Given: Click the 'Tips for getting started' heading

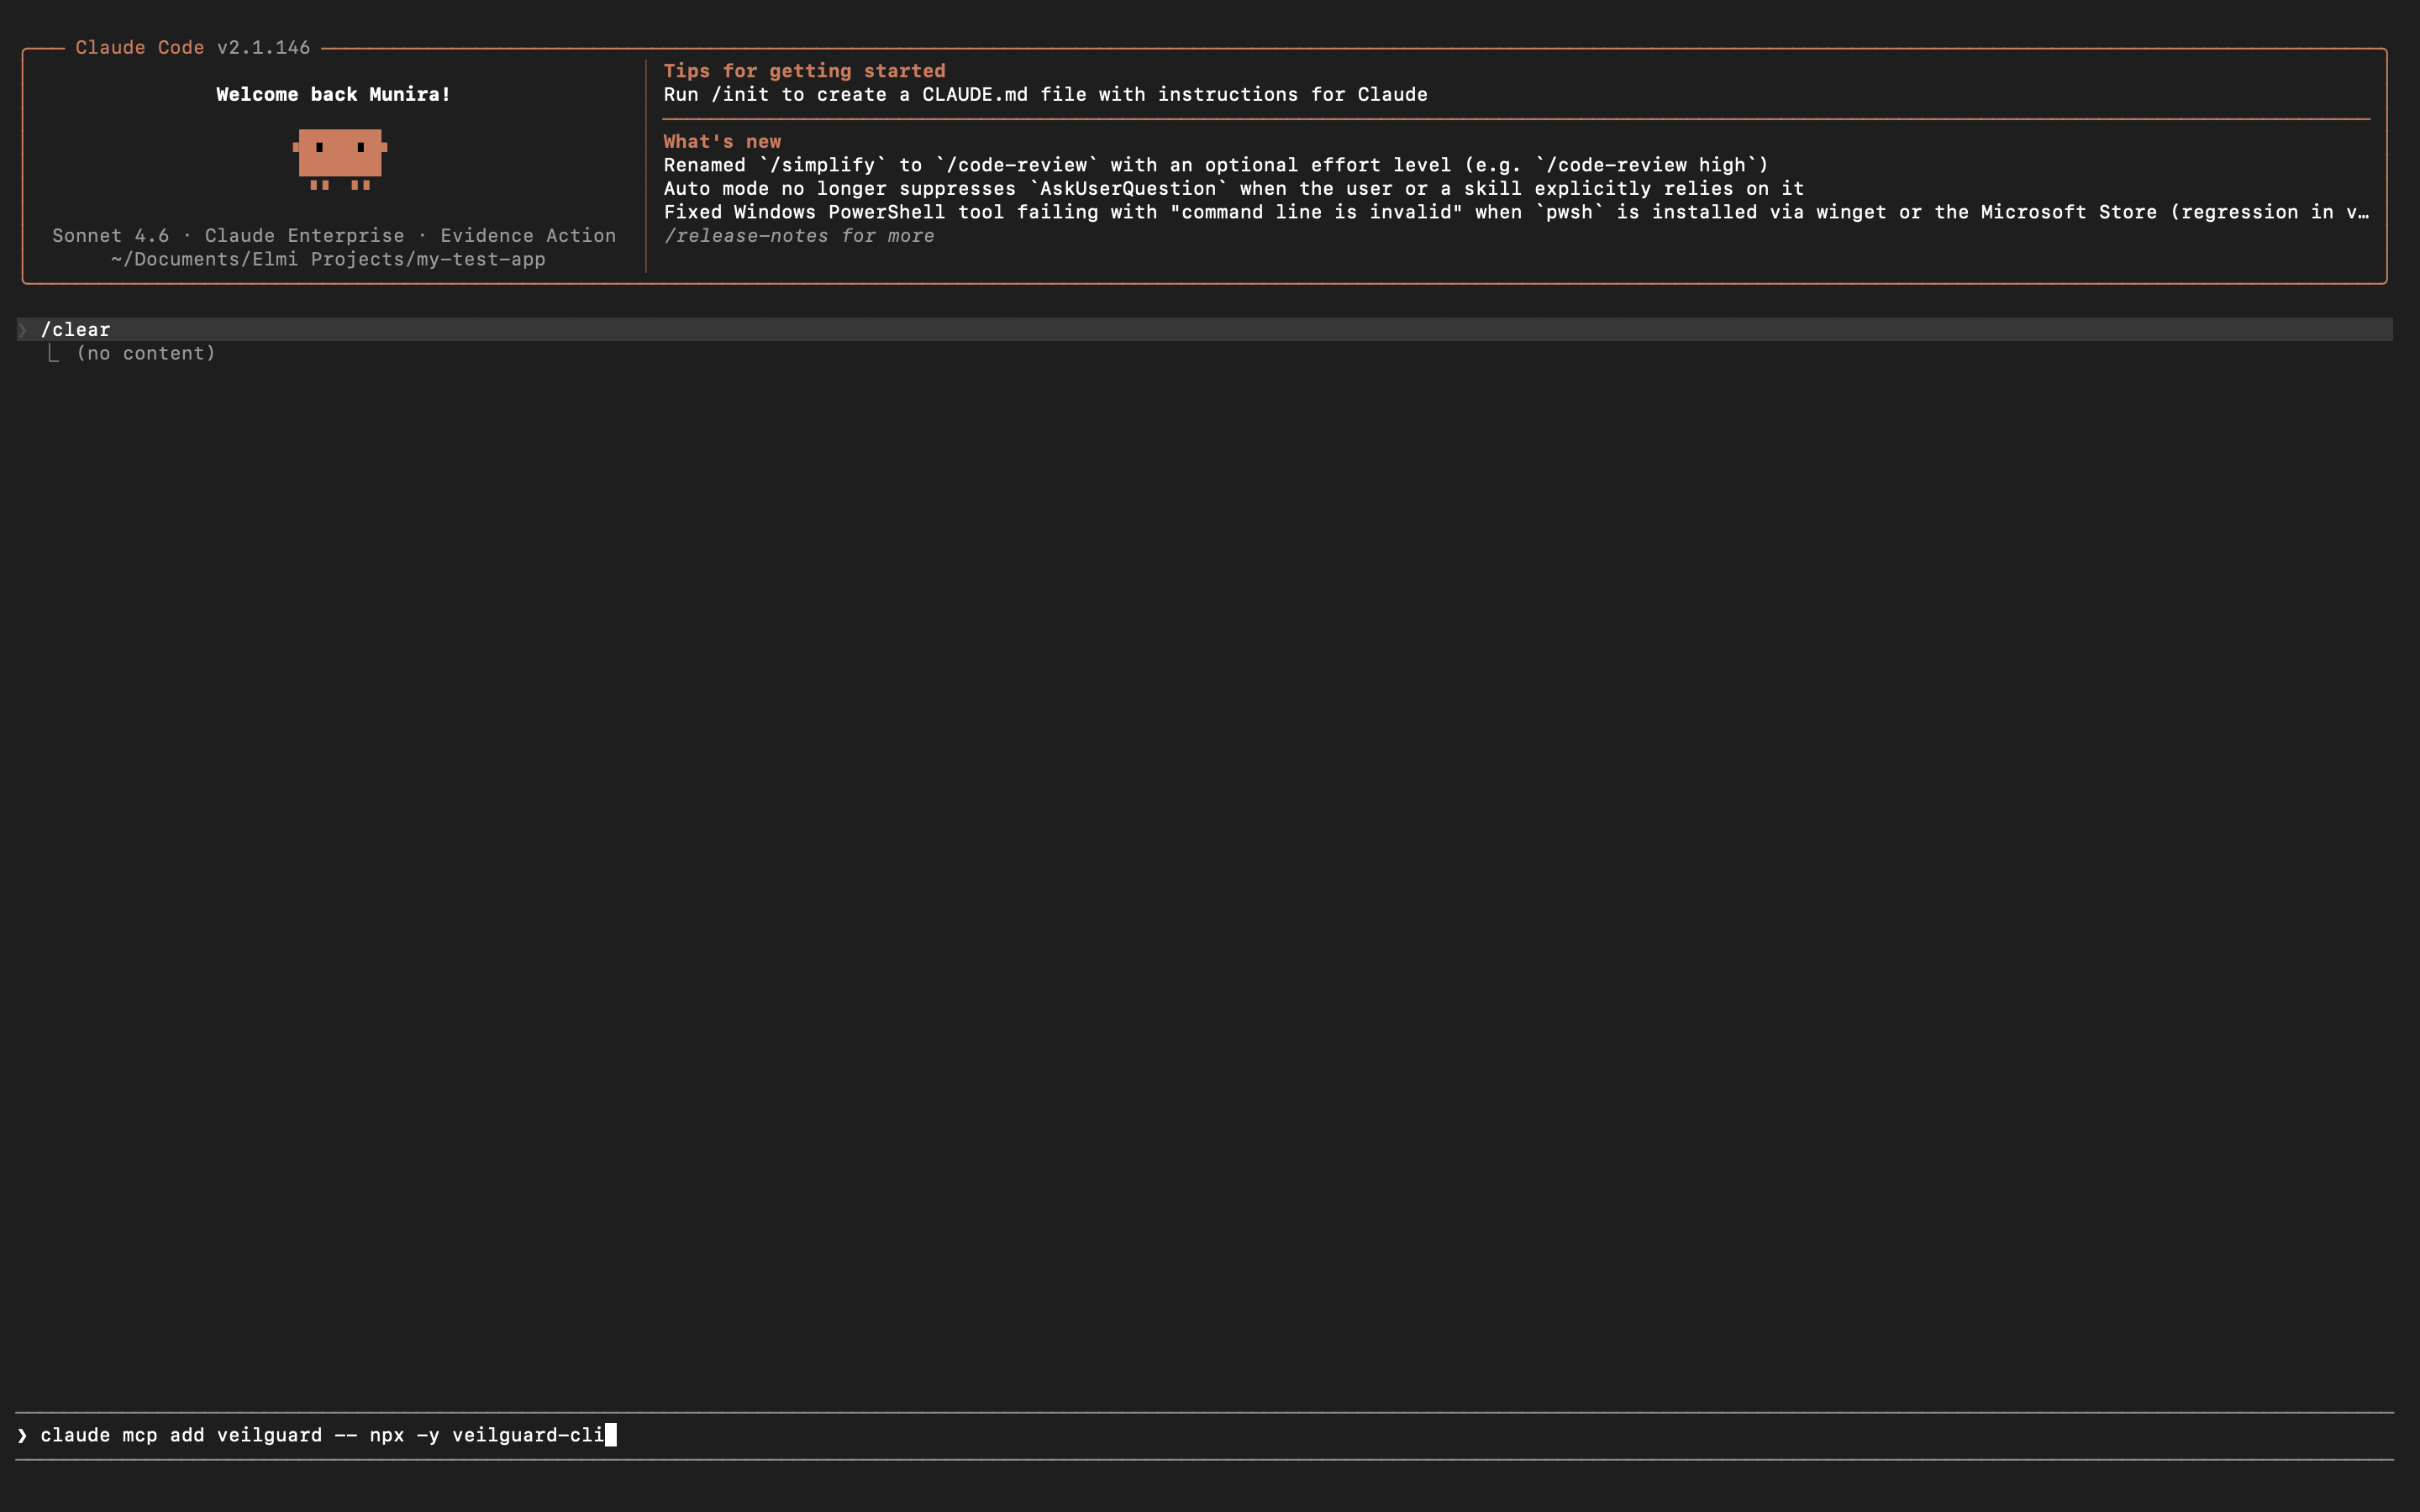Looking at the screenshot, I should coord(804,71).
